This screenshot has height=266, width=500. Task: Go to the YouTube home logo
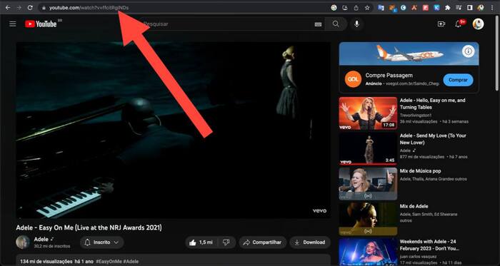pos(41,24)
